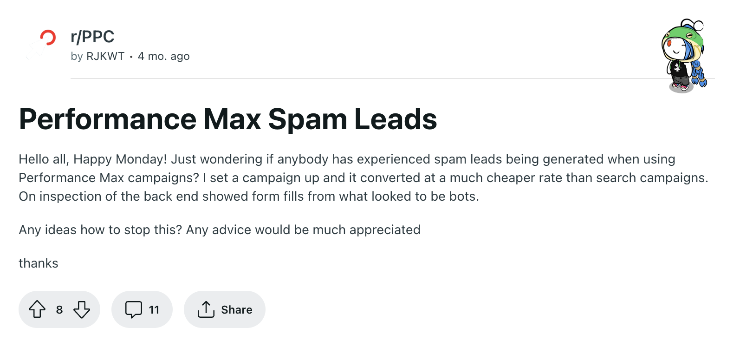Click the speech bubble comments icon

click(x=134, y=309)
